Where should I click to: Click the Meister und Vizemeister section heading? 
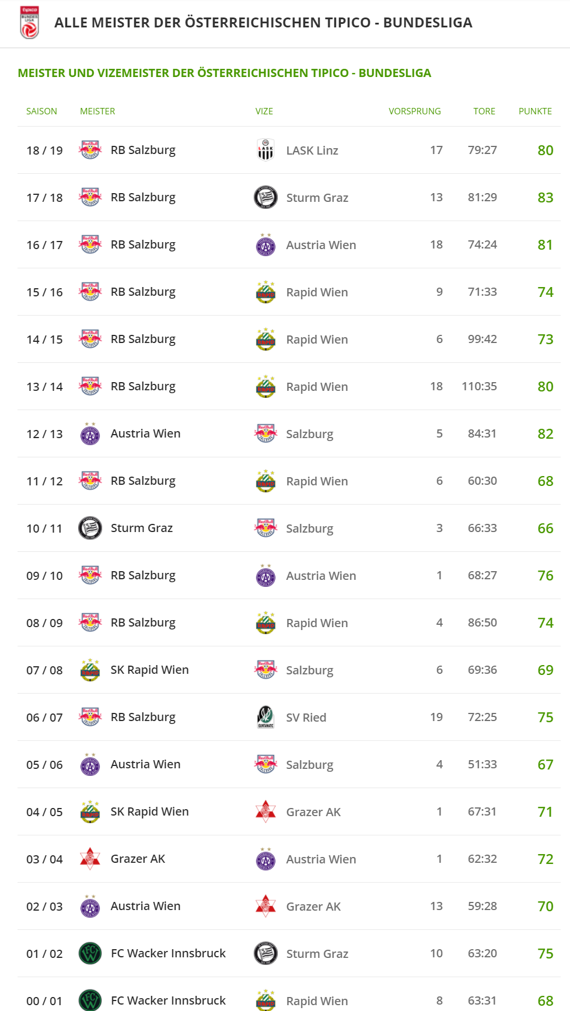(225, 73)
